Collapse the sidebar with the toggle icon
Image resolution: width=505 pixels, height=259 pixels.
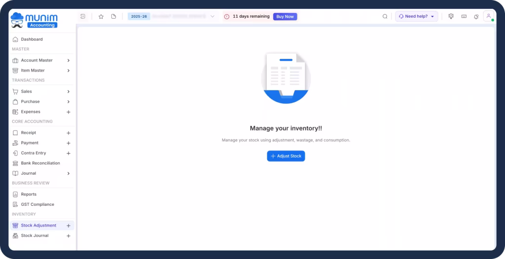pyautogui.click(x=83, y=16)
